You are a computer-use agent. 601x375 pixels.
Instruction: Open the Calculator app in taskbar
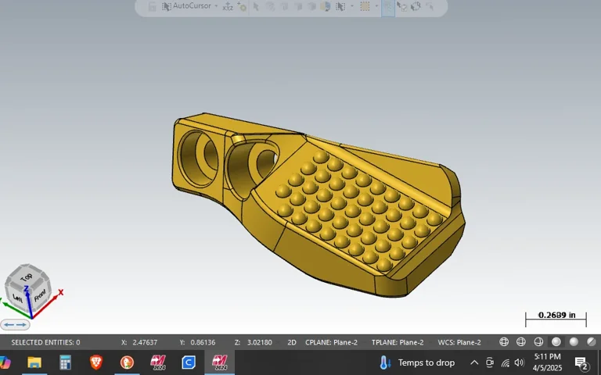coord(65,362)
